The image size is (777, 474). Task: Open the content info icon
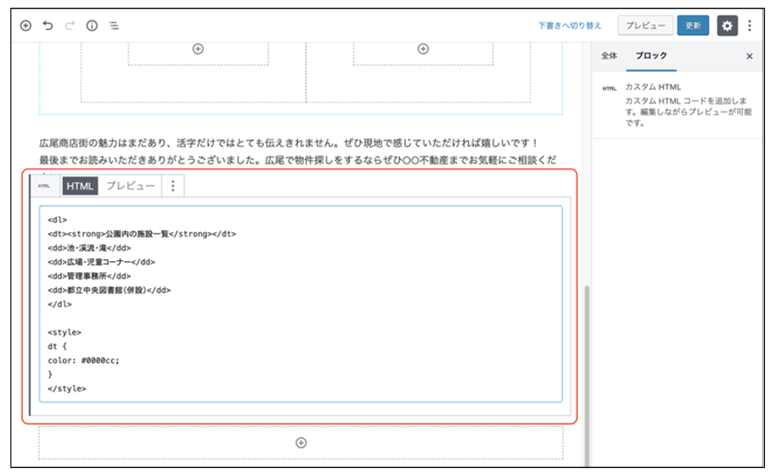click(92, 25)
